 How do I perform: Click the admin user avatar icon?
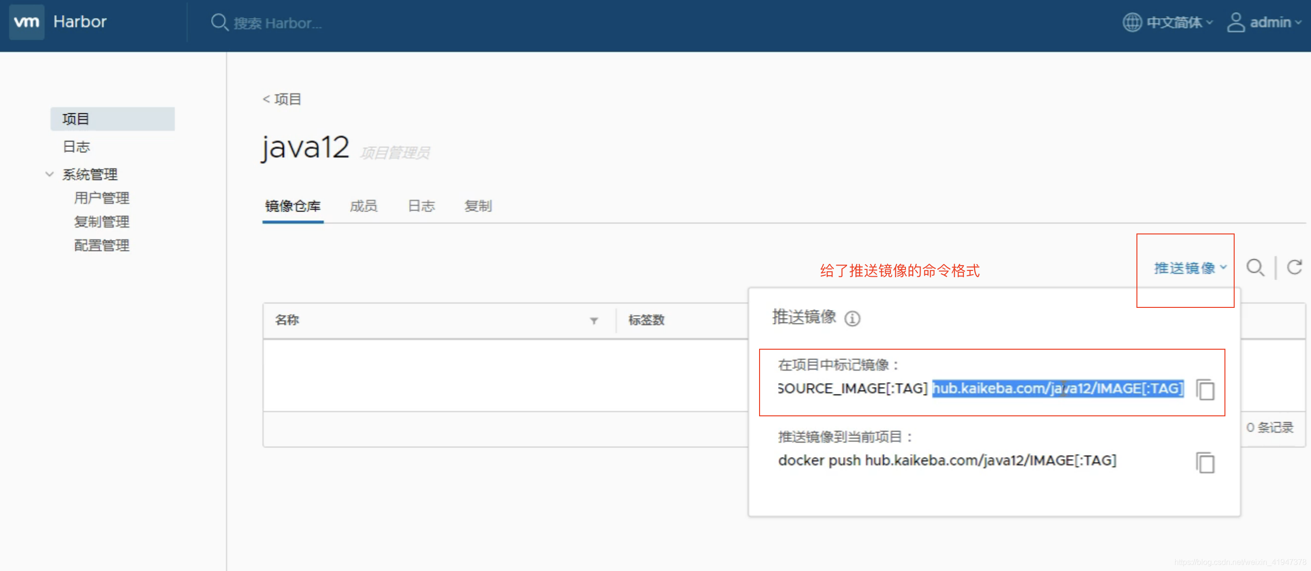[1236, 22]
